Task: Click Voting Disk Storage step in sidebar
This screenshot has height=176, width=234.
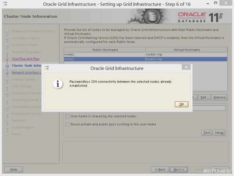Action: [x=26, y=93]
